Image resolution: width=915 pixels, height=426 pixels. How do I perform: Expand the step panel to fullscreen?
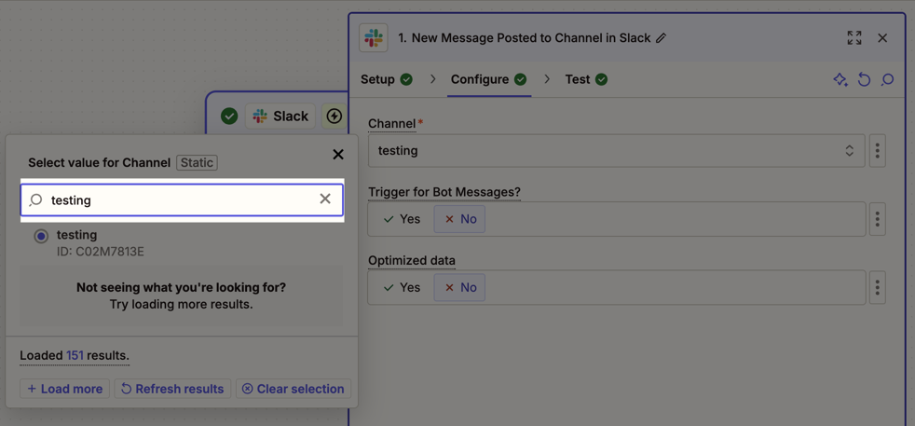[854, 38]
